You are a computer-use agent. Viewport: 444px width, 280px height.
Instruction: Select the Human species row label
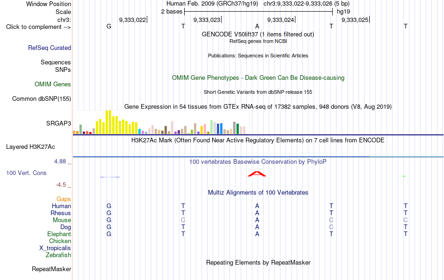(x=61, y=206)
